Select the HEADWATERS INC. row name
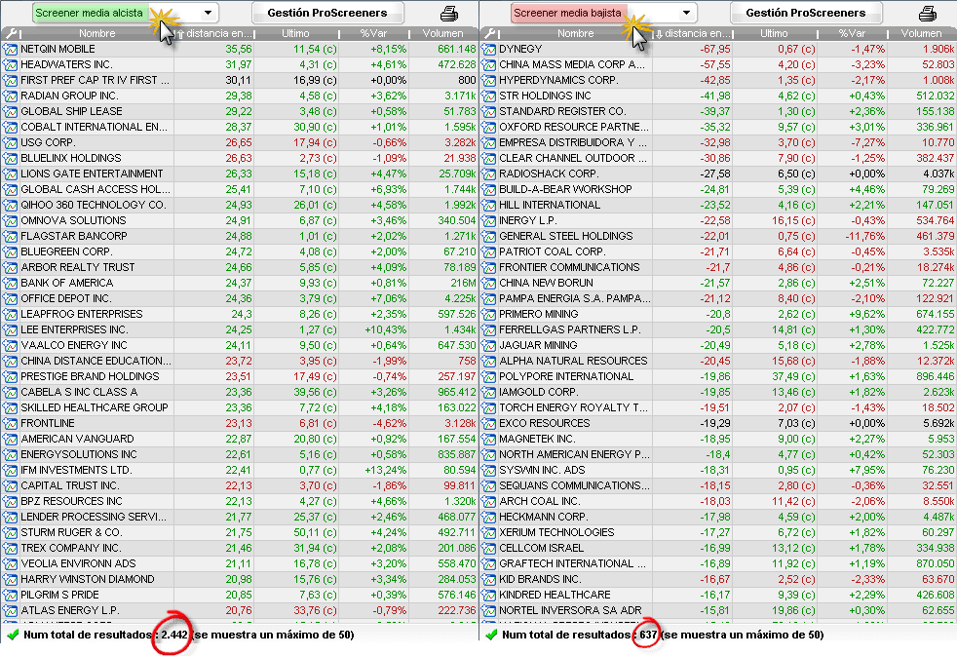 click(66, 64)
